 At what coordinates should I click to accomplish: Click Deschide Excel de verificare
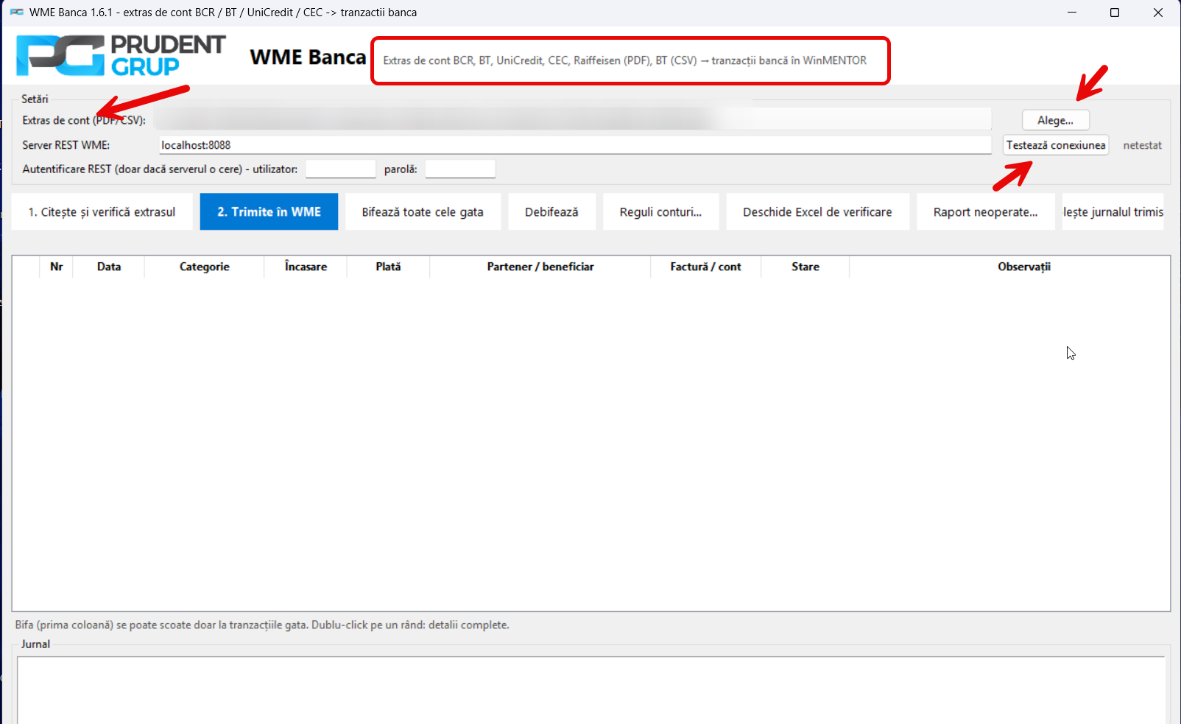(x=817, y=212)
